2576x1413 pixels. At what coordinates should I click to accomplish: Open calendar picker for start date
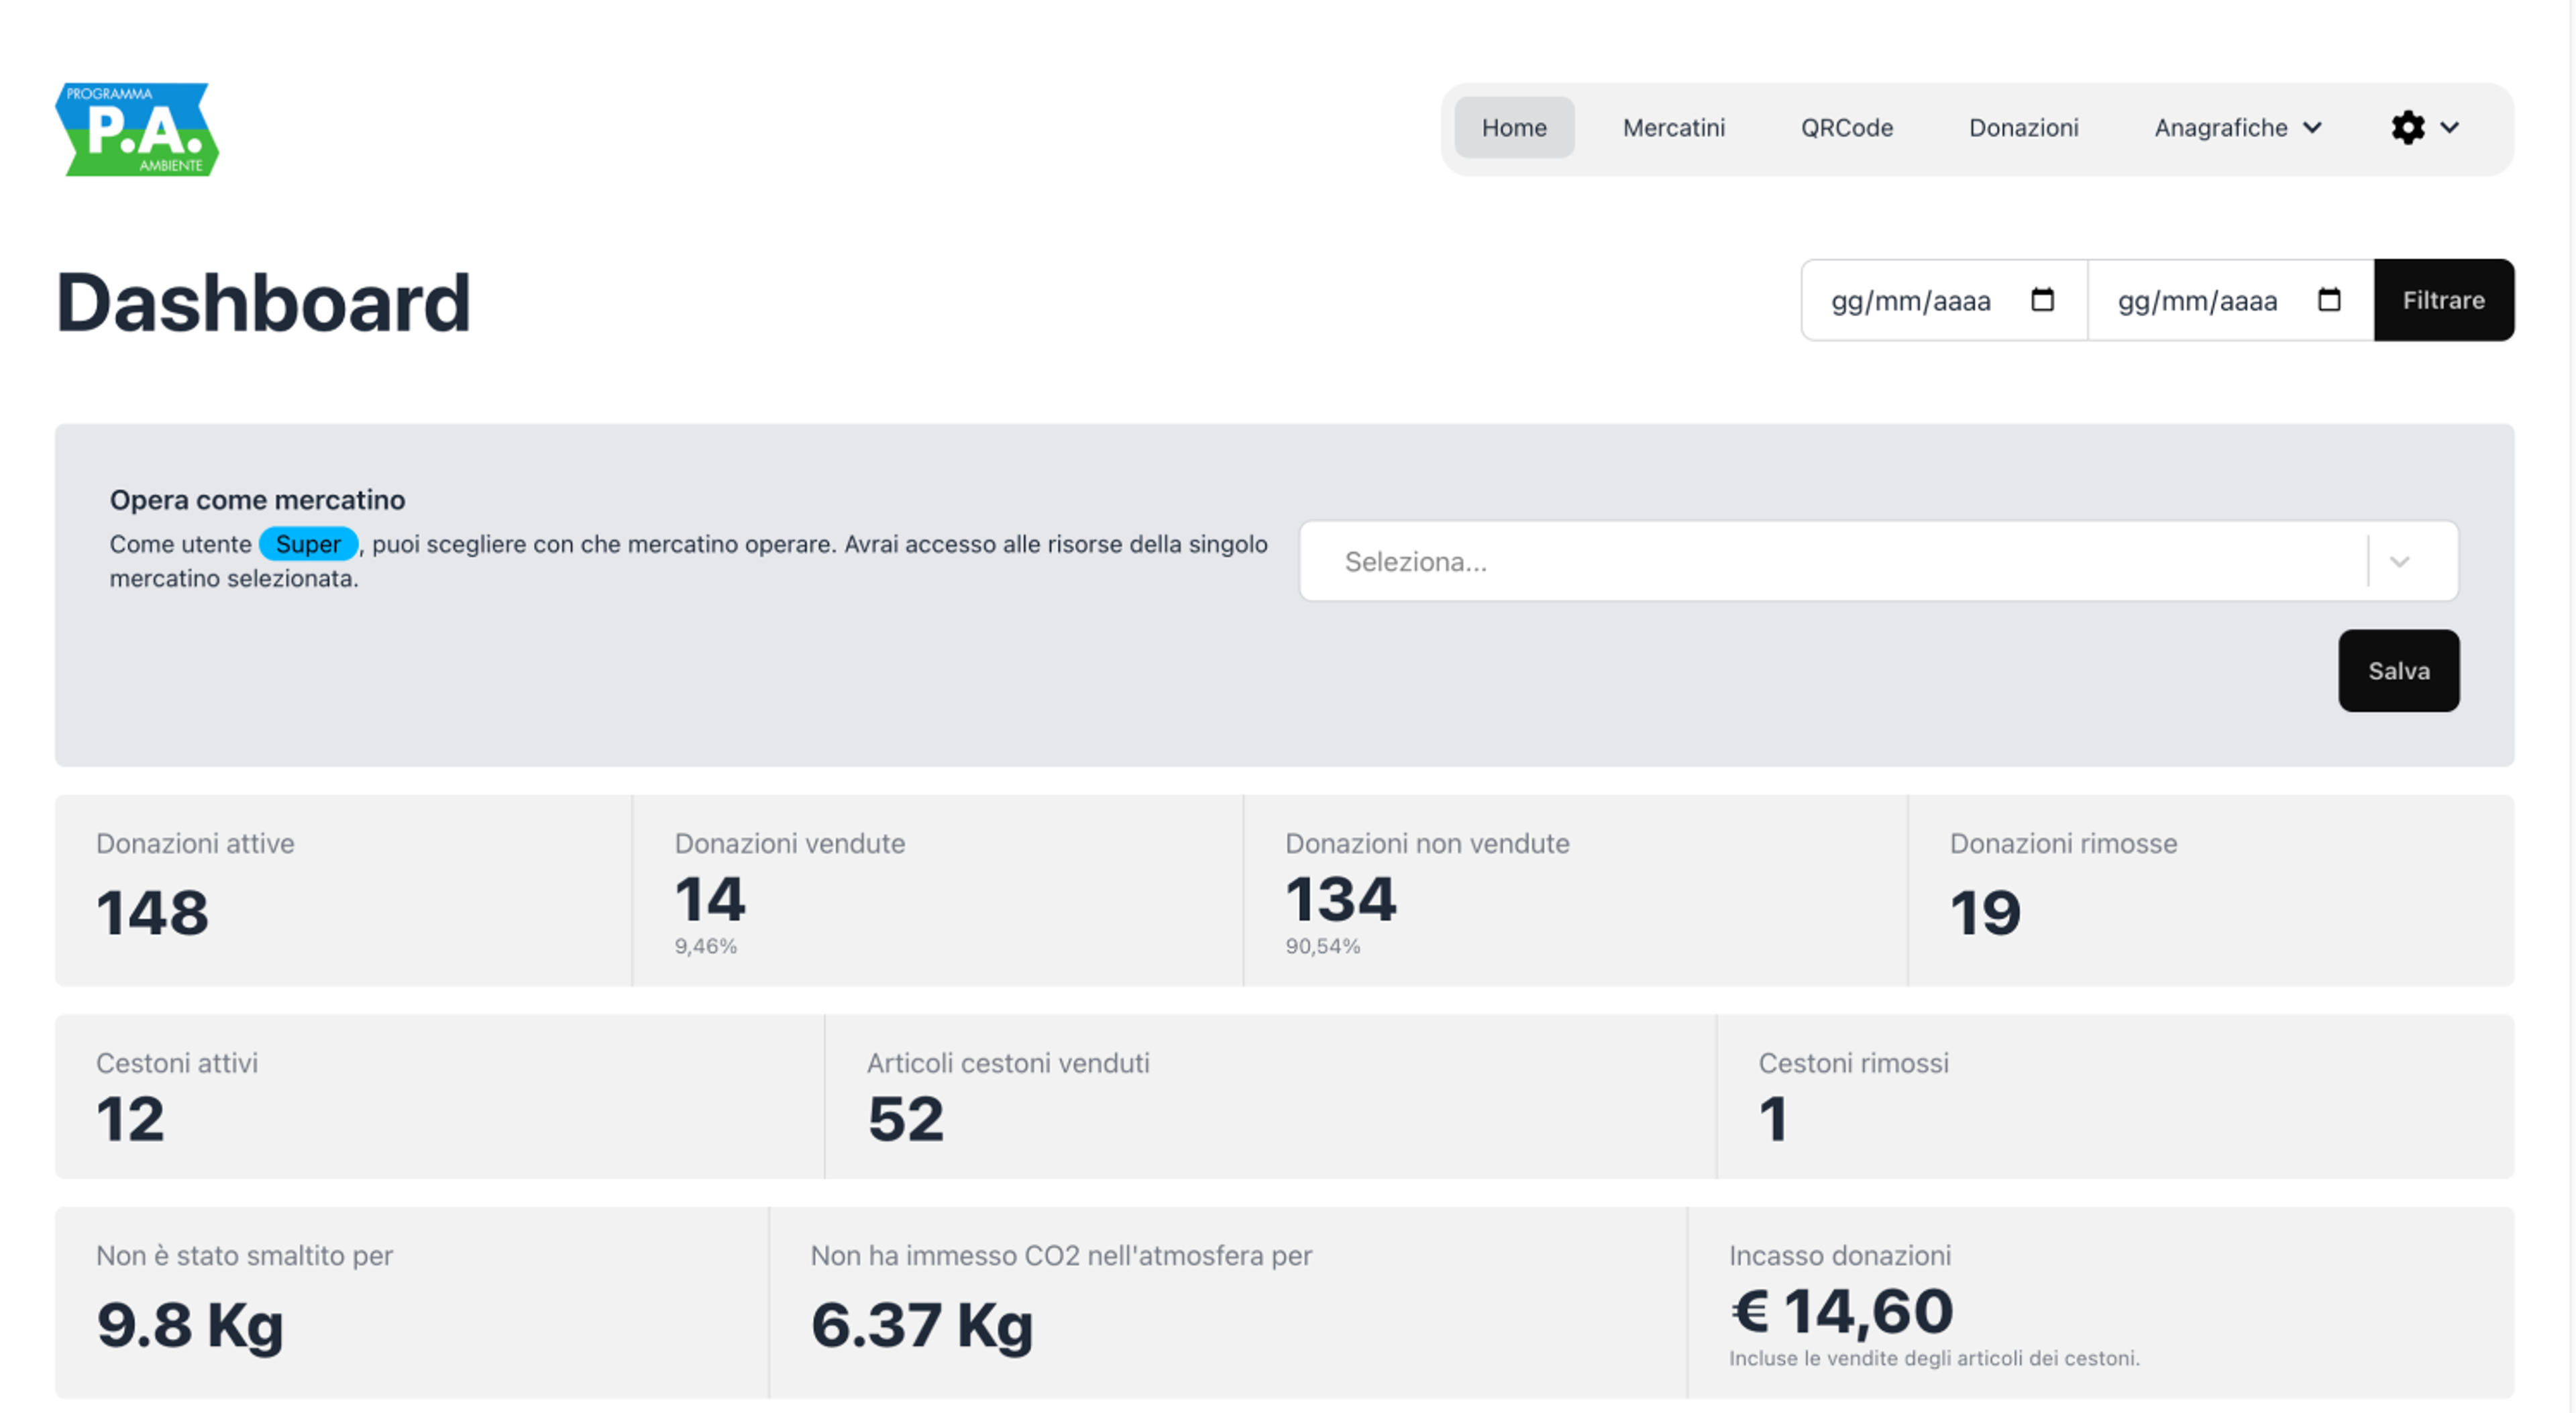(x=2042, y=300)
